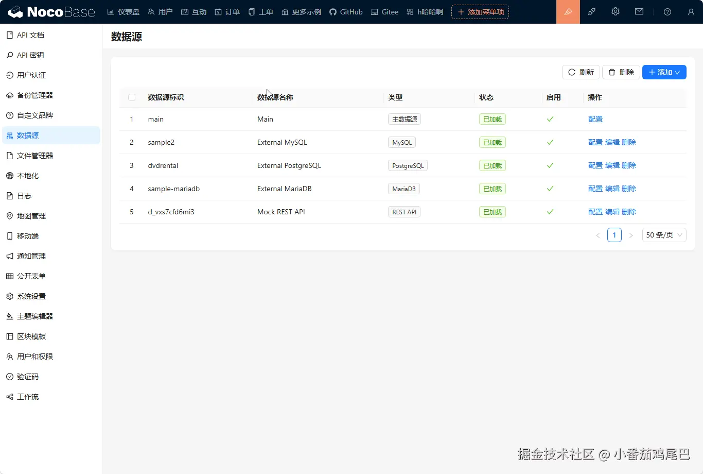Viewport: 703px width, 474px height.
Task: Open the UI editor highlighter icon
Action: 568,12
